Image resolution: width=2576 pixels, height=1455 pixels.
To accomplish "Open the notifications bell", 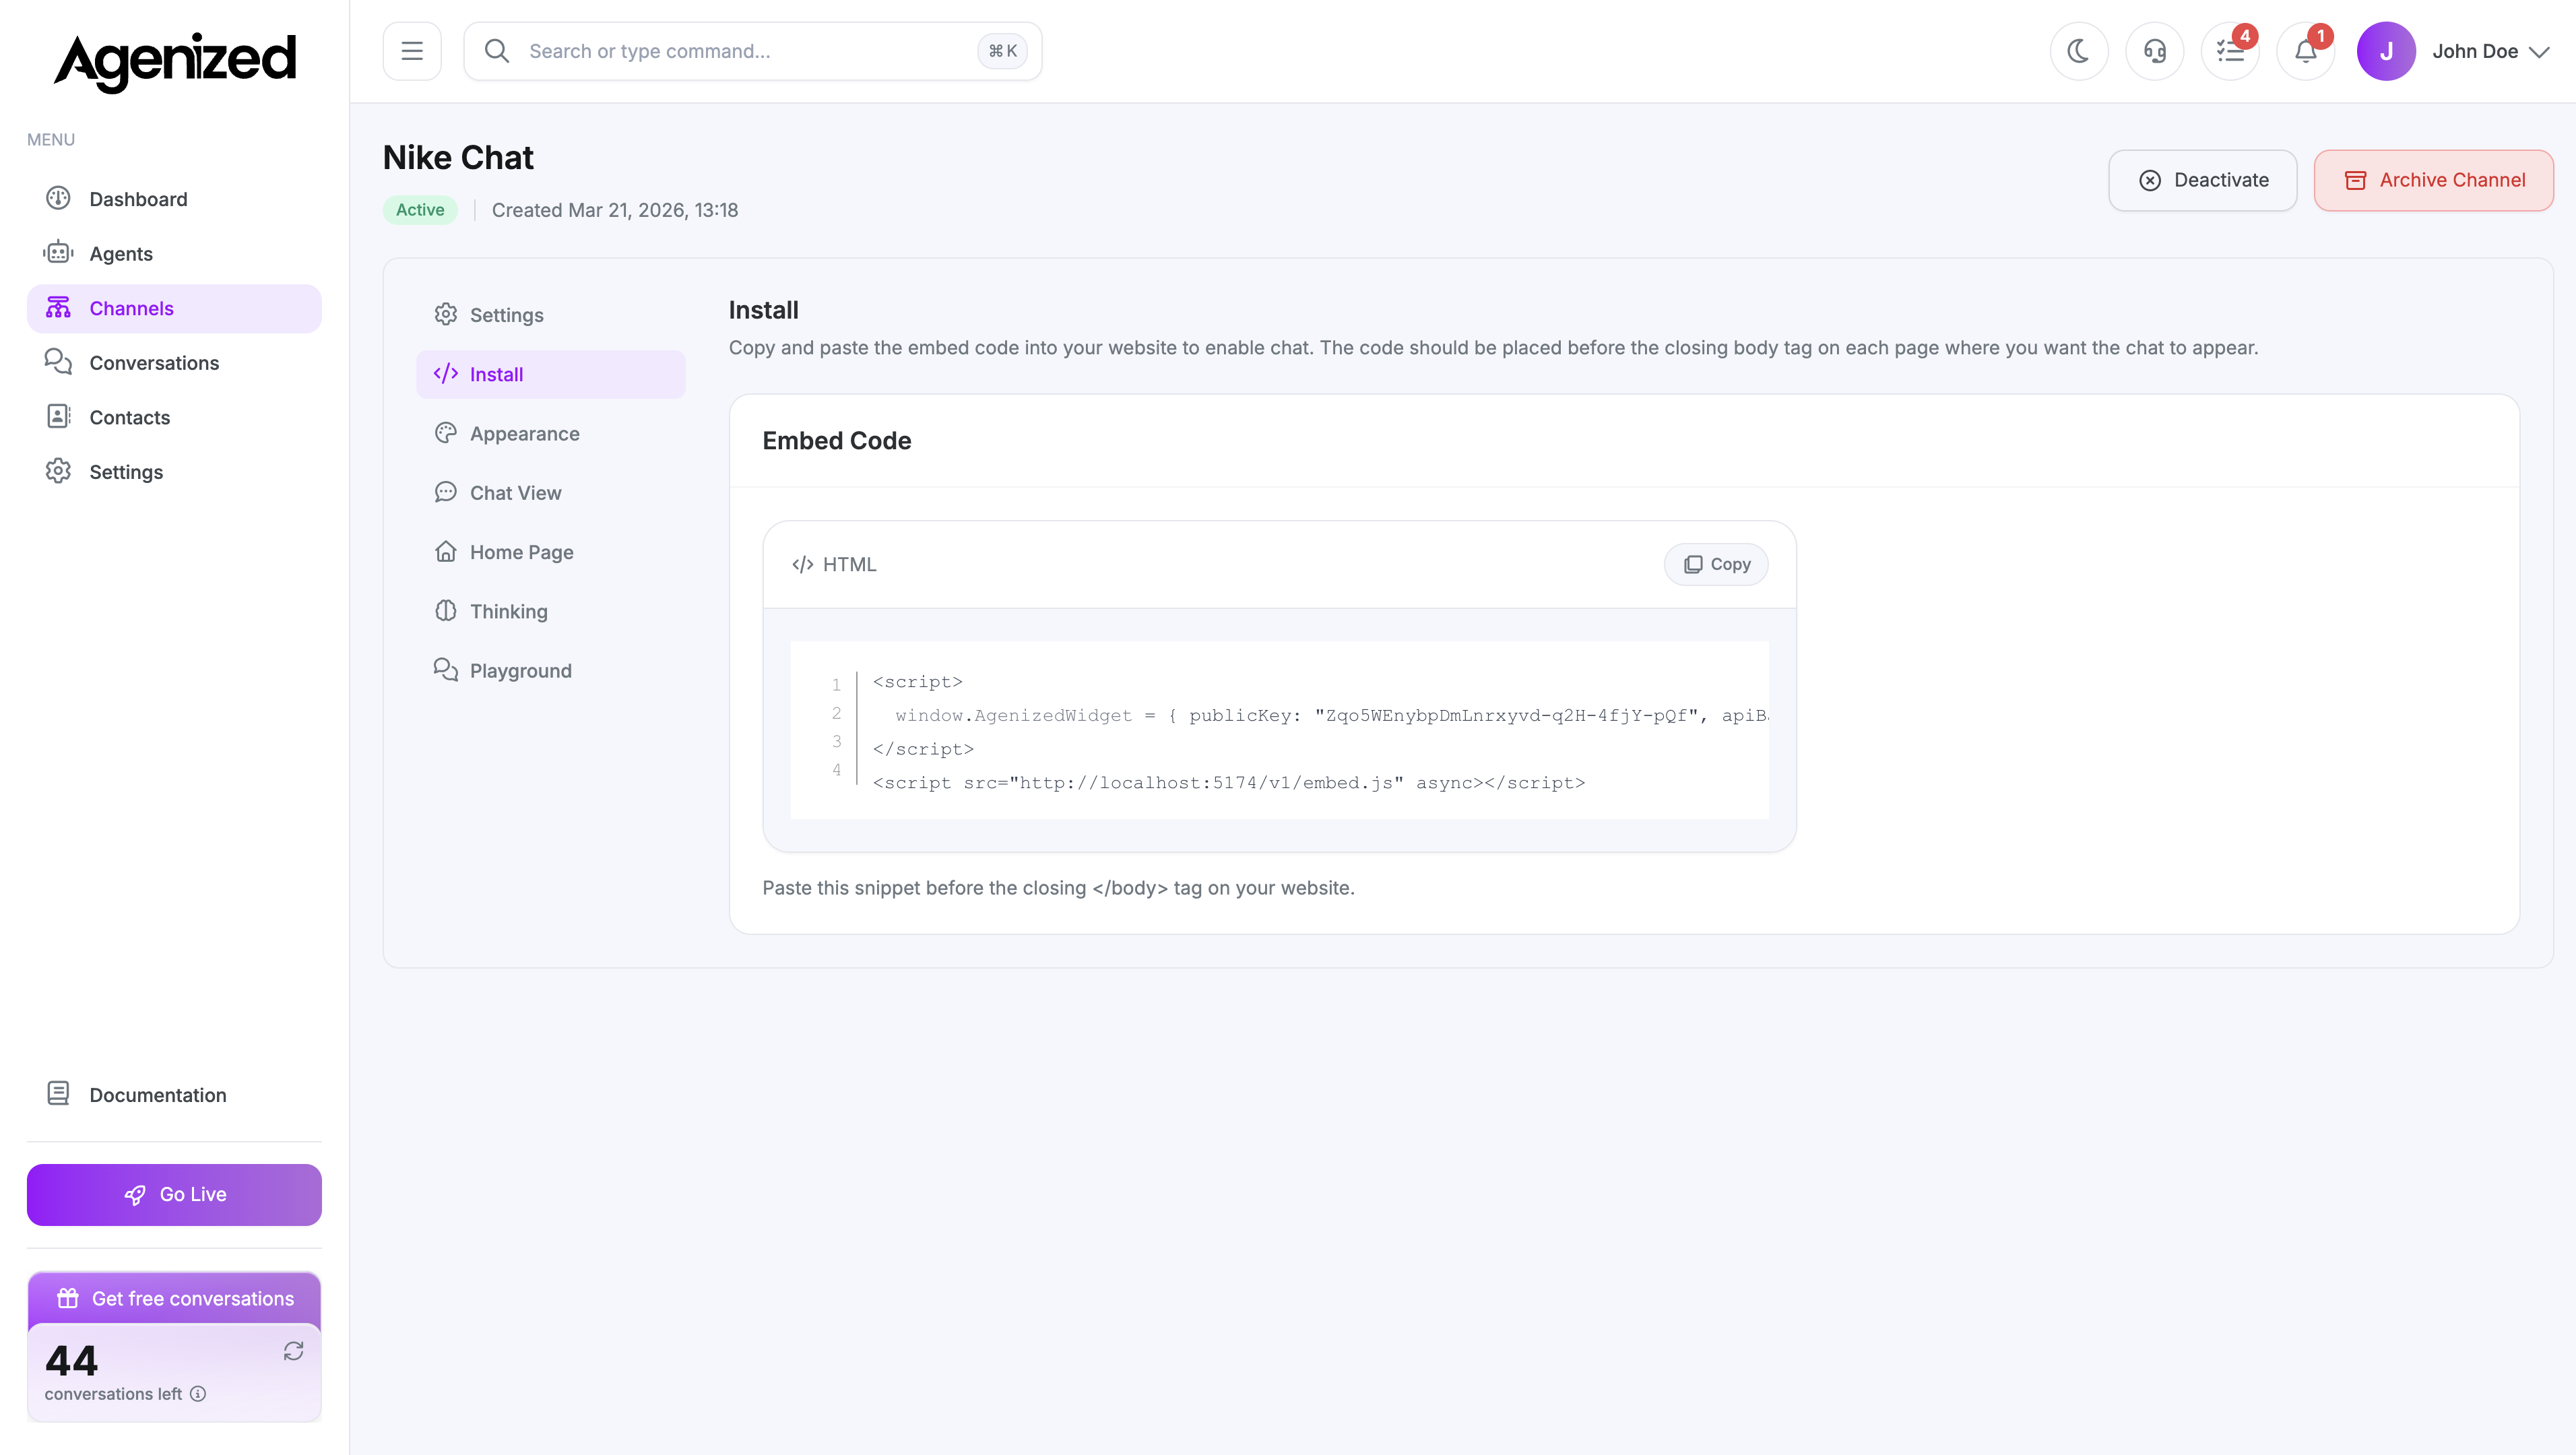I will 2306,51.
